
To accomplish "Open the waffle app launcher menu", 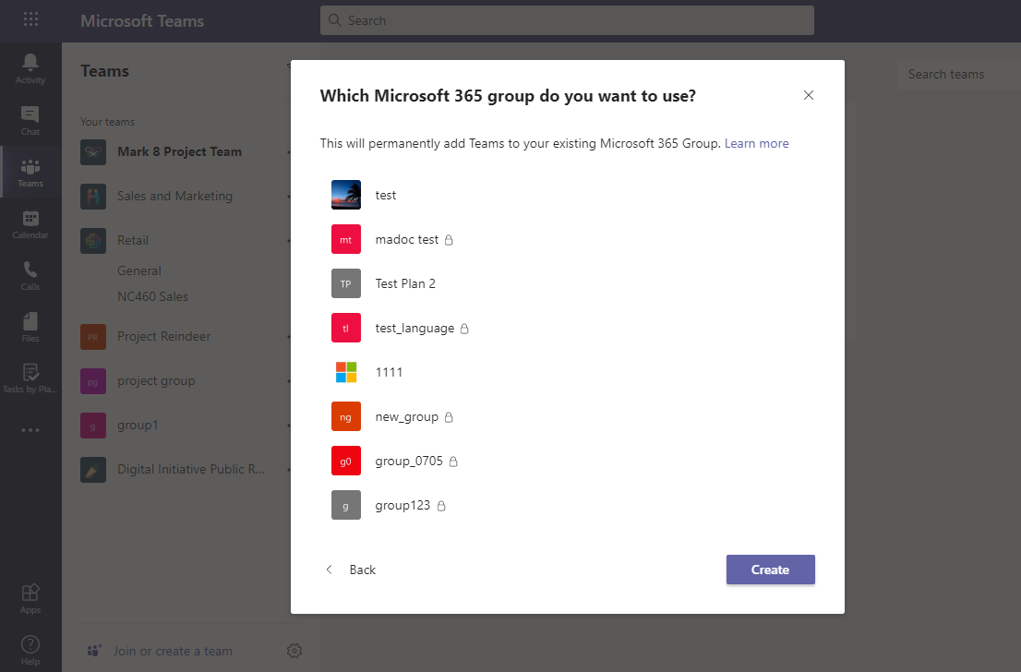I will [x=30, y=19].
